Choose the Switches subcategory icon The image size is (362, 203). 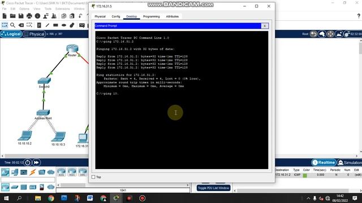click(x=15, y=187)
